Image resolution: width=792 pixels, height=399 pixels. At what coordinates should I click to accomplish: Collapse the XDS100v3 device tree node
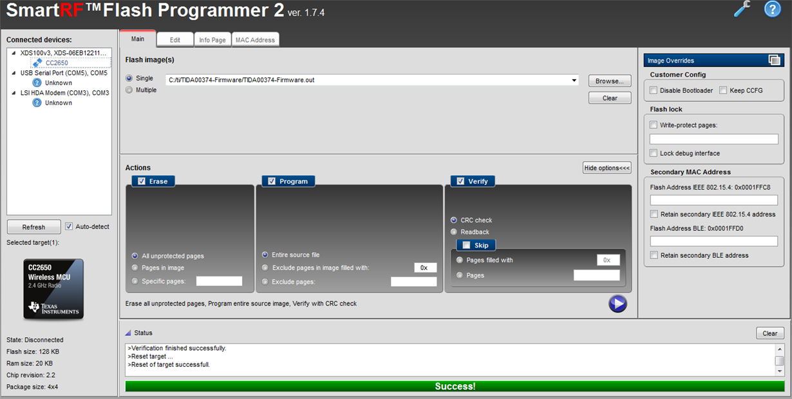point(14,53)
